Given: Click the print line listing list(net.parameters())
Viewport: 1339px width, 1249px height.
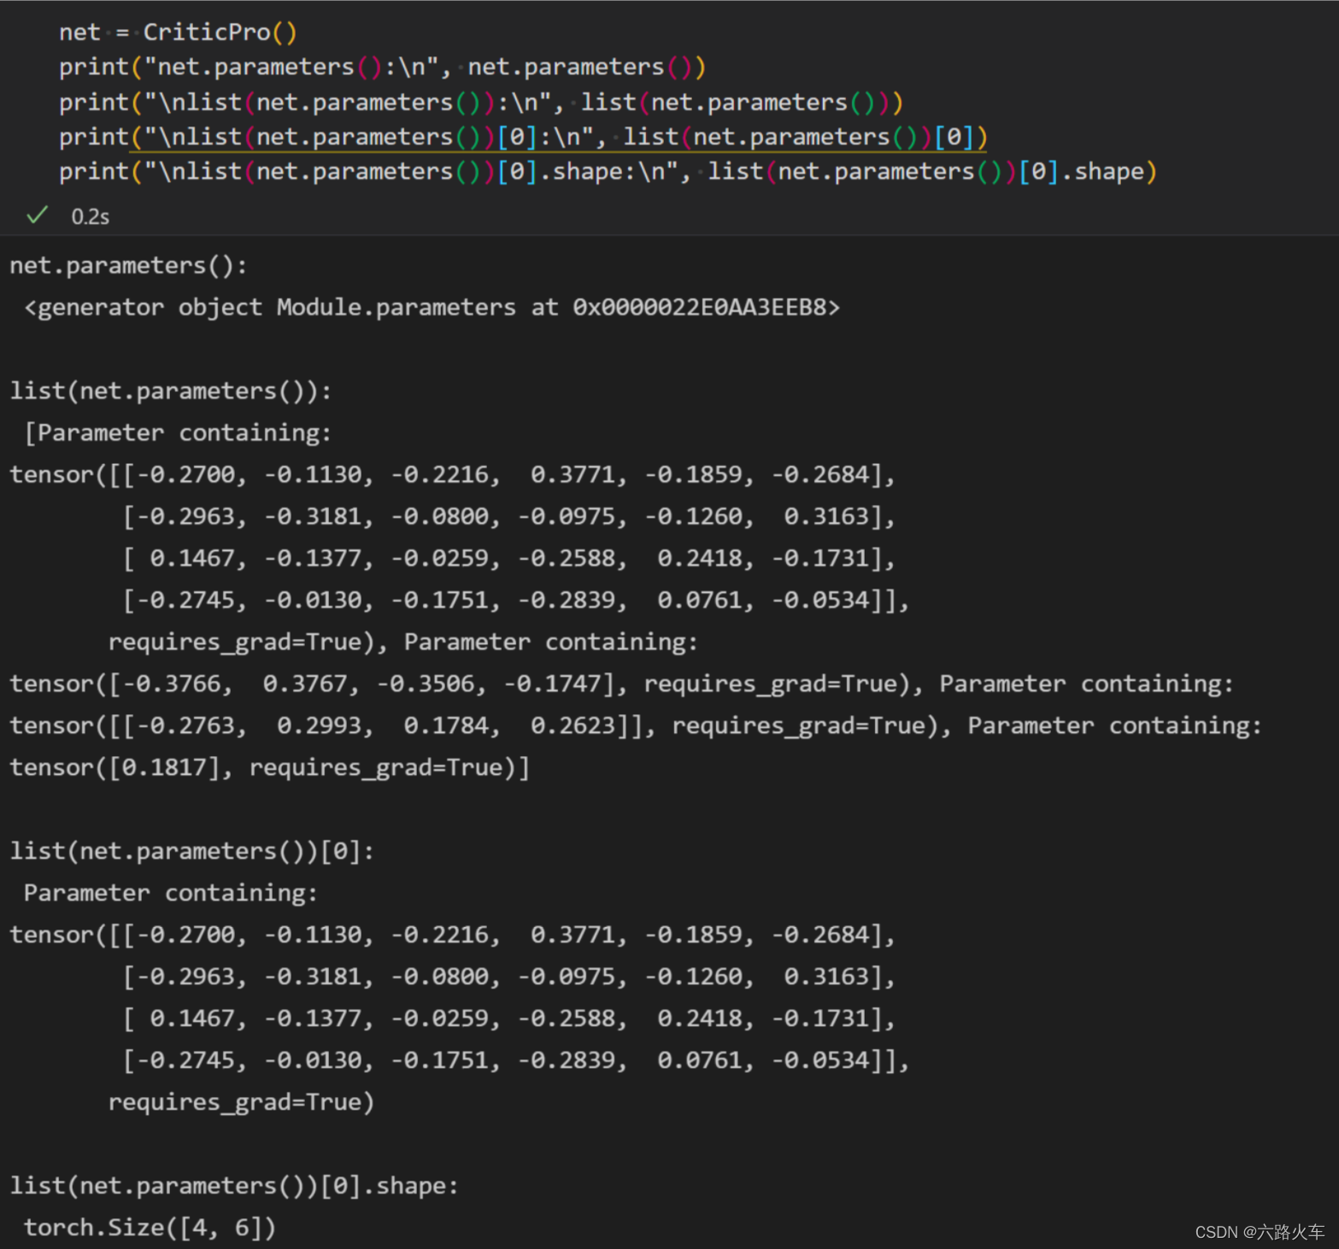Looking at the screenshot, I should (480, 103).
